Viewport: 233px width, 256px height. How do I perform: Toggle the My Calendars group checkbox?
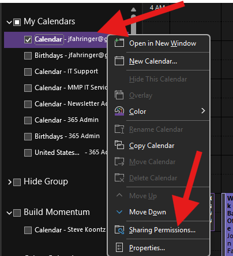17,22
